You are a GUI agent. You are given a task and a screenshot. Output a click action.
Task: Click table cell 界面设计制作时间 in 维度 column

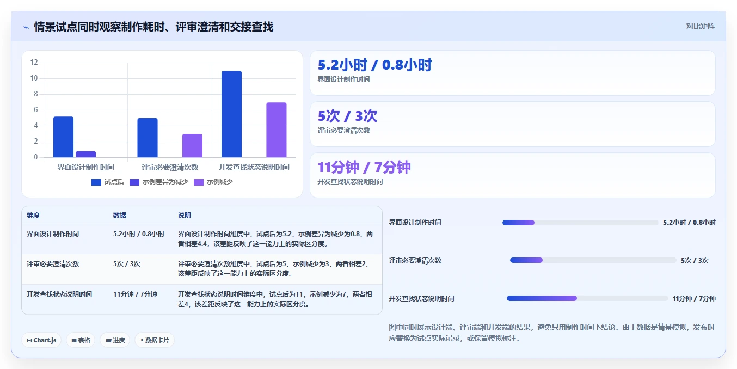coord(53,234)
